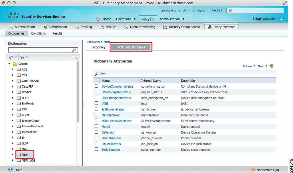The height and width of the screenshot is (173, 293).
Task: Click the fullscreen arrows icon in title bar
Action: pos(285,3)
